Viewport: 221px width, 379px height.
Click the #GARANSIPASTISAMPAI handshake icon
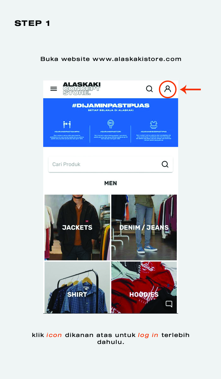point(67,124)
